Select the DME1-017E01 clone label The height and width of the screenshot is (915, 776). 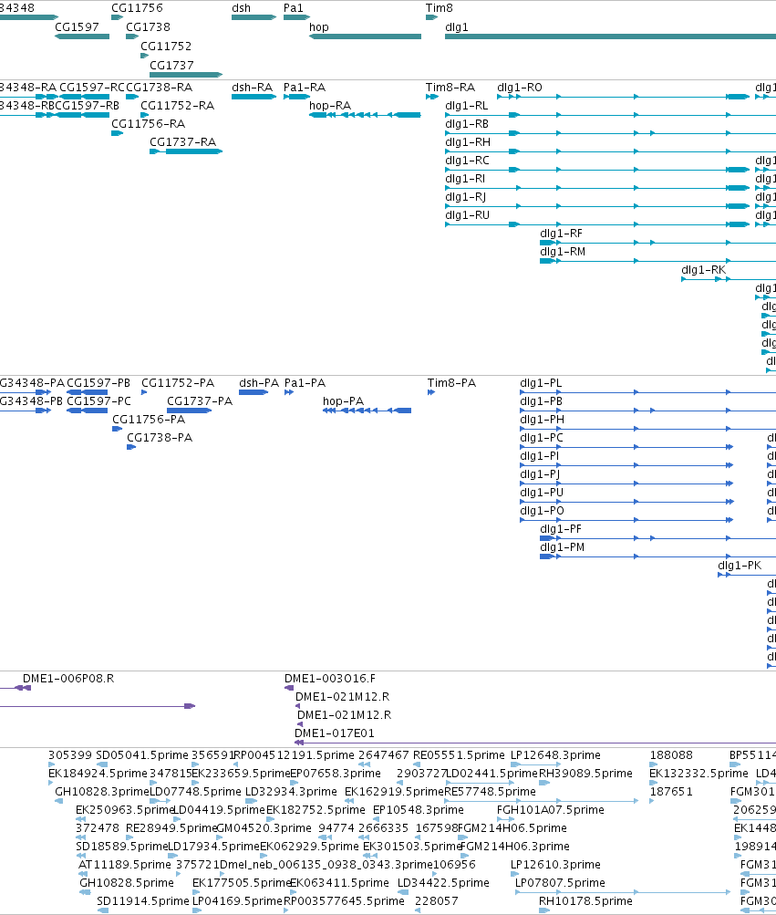pyautogui.click(x=335, y=733)
